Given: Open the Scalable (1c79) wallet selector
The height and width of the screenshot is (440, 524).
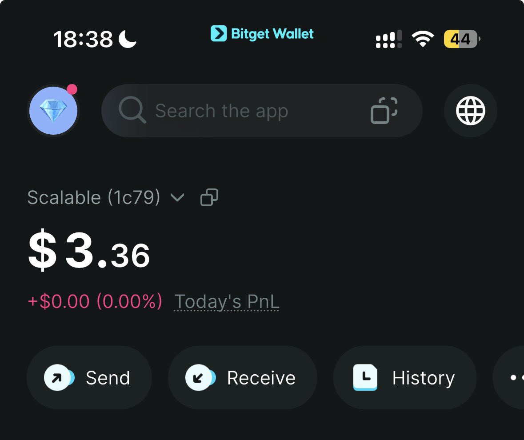Looking at the screenshot, I should 94,198.
